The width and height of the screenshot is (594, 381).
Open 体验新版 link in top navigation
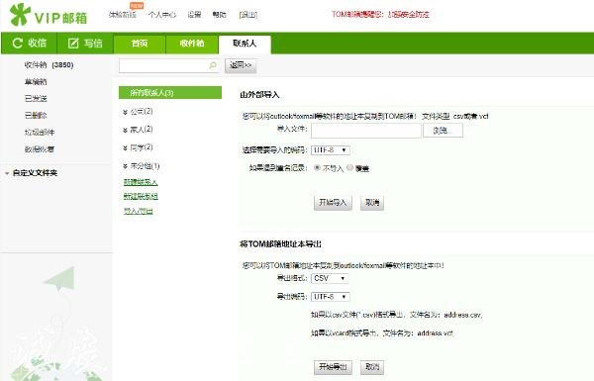[x=122, y=15]
